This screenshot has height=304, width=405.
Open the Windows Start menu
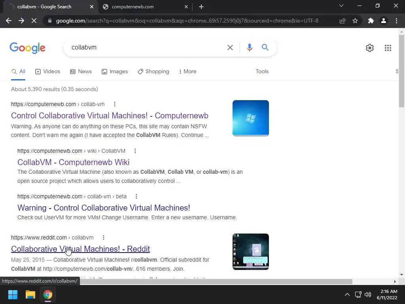[13, 294]
